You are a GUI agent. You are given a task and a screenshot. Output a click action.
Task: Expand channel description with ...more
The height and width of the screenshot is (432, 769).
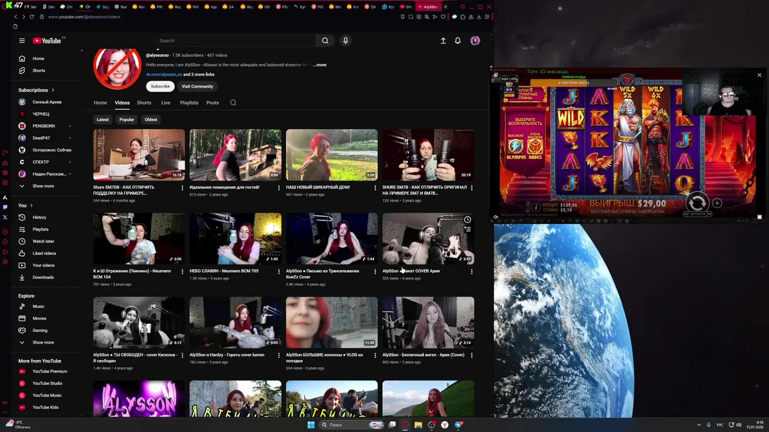[x=320, y=65]
